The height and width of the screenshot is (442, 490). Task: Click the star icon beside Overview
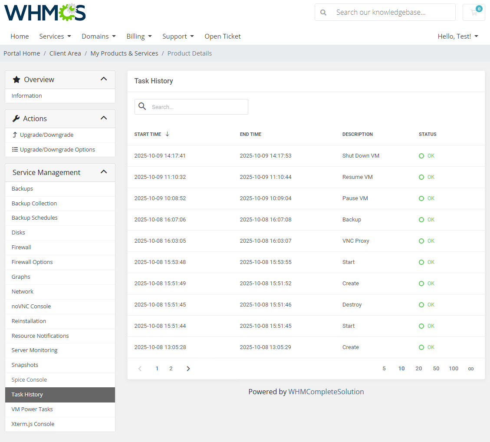16,79
